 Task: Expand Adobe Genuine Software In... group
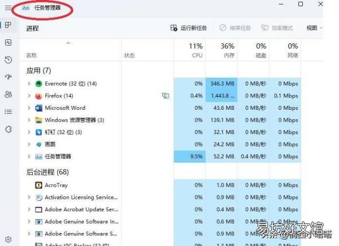(29, 221)
